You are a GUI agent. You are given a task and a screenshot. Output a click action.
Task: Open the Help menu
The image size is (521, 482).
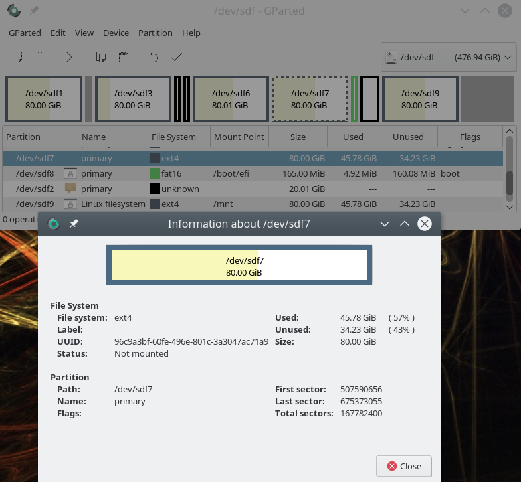click(x=191, y=33)
